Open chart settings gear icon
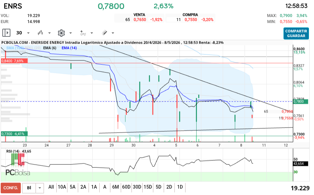The image size is (314, 195). (61, 33)
